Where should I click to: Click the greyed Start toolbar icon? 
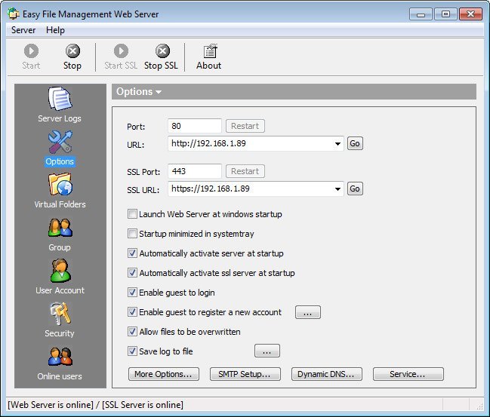(31, 57)
